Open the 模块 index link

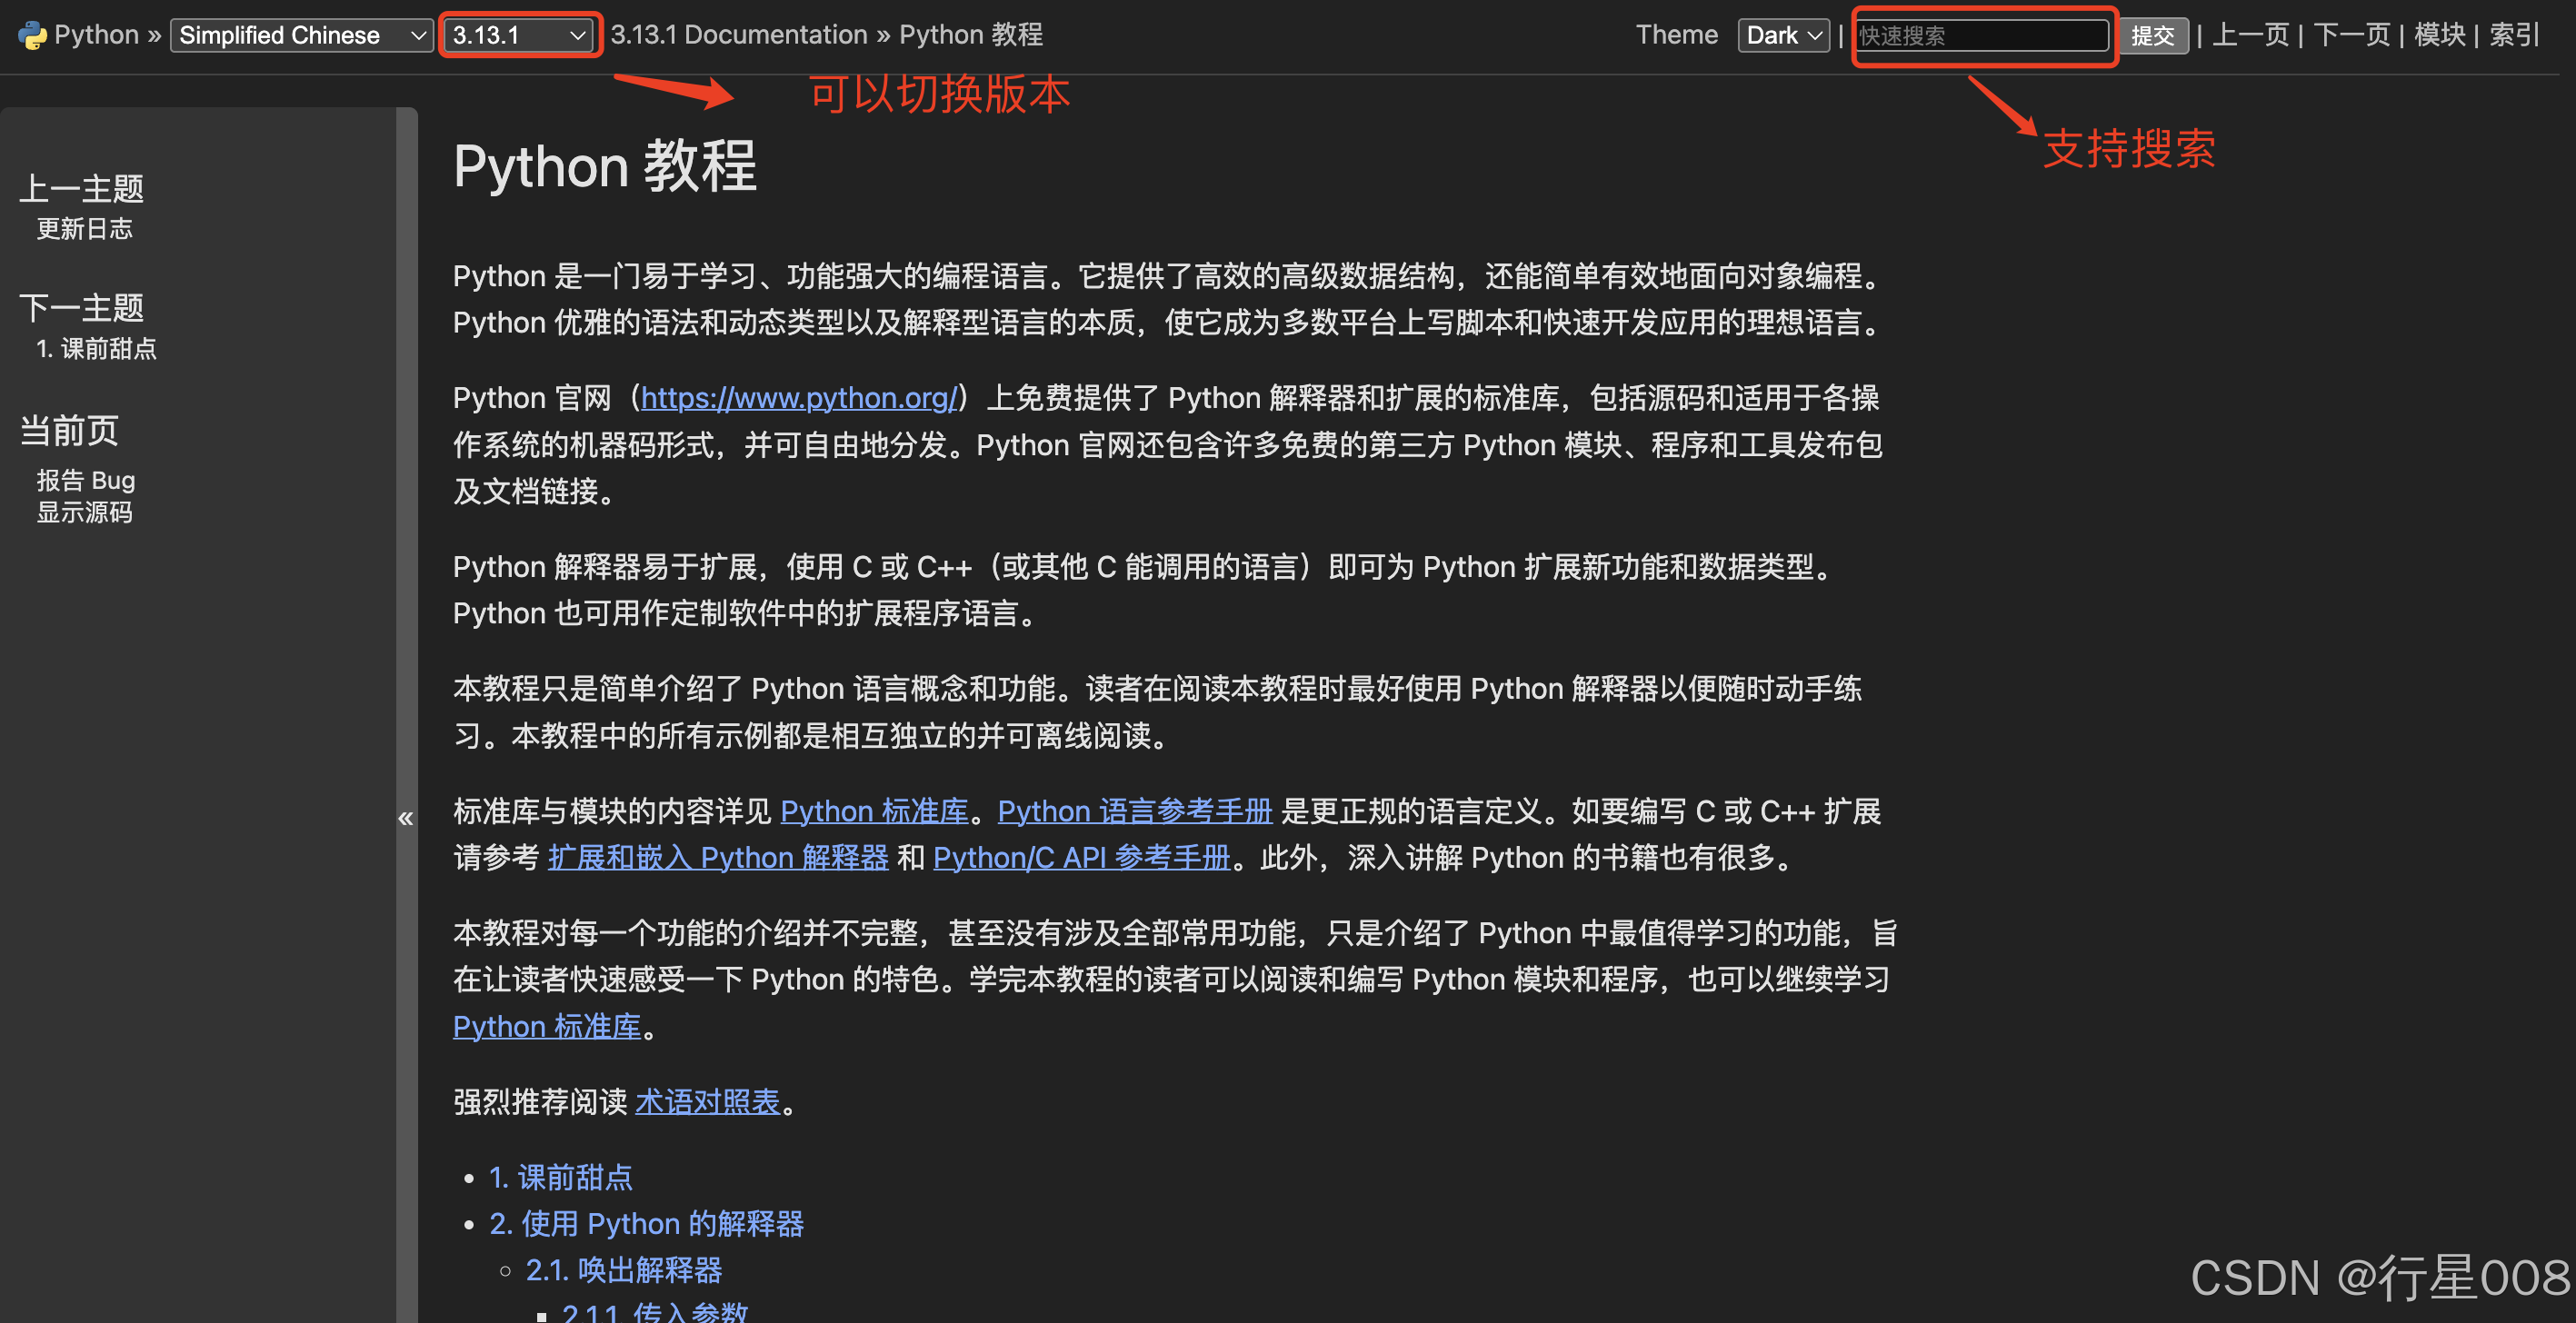(2439, 35)
